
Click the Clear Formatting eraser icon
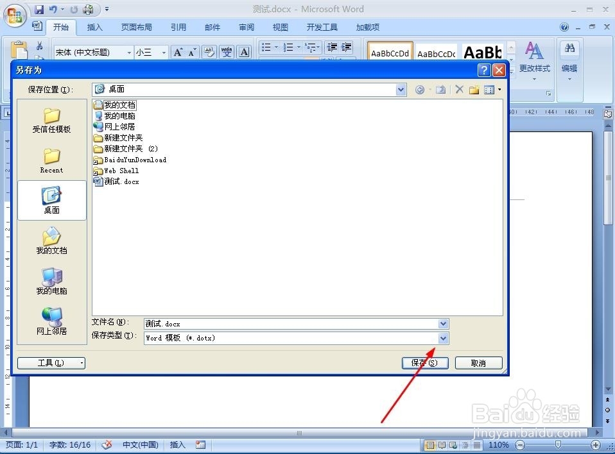tap(209, 52)
